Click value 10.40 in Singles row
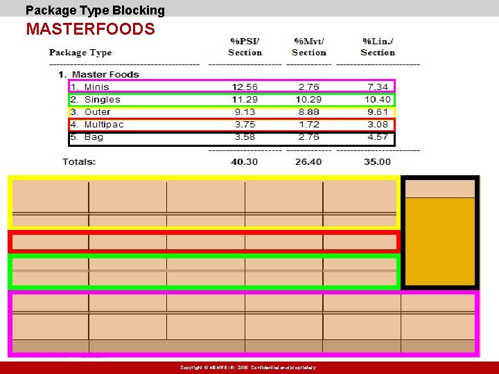 tap(378, 100)
